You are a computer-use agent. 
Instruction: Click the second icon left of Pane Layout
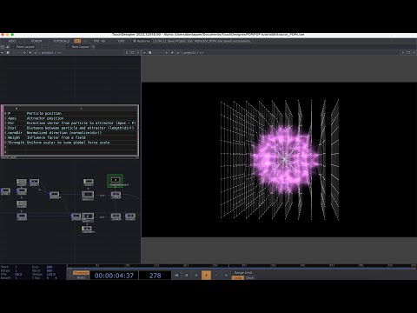pyautogui.click(x=8, y=47)
